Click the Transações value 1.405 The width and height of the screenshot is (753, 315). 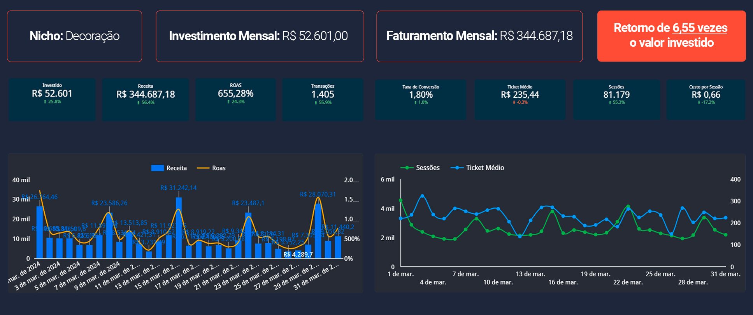(323, 94)
